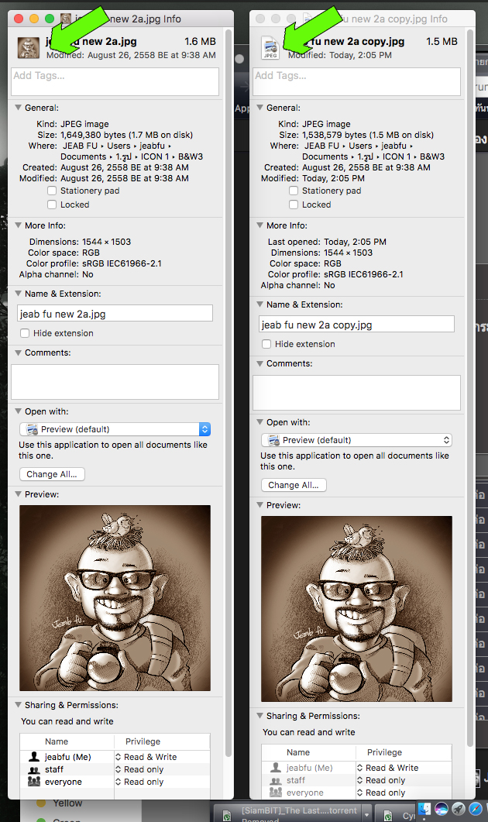The height and width of the screenshot is (822, 488).
Task: Change the everyone Read only privilege in right window
Action: 382,793
